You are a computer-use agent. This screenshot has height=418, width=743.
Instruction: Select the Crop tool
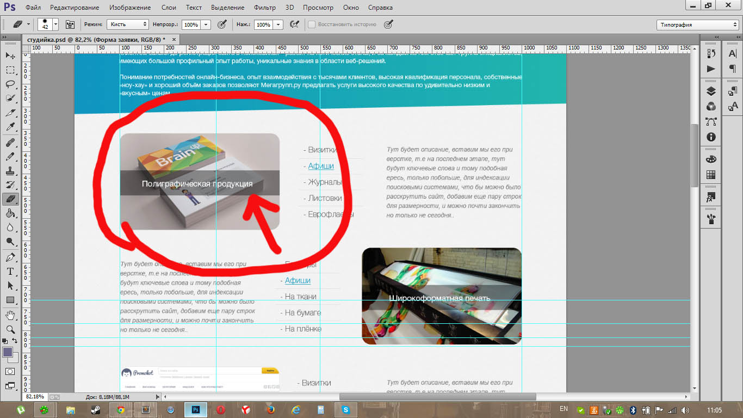[x=10, y=113]
